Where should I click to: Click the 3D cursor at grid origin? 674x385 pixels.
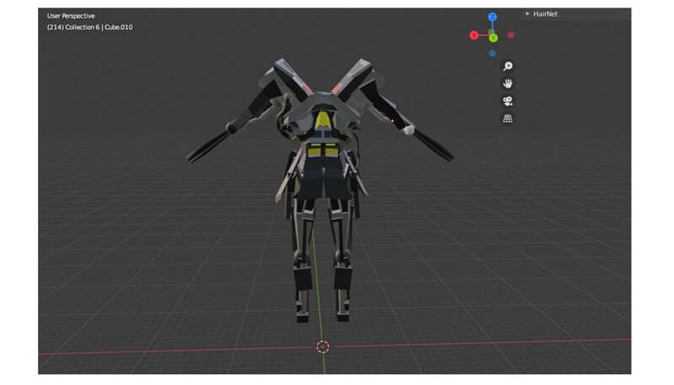pos(323,345)
